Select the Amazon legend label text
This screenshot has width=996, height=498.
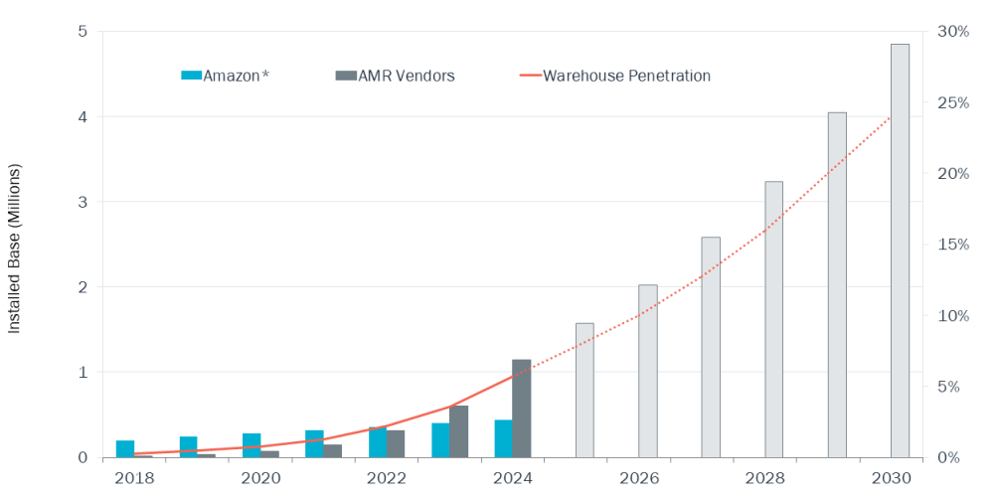pos(236,76)
